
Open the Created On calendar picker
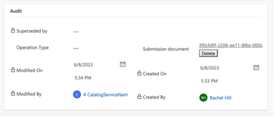(256, 67)
